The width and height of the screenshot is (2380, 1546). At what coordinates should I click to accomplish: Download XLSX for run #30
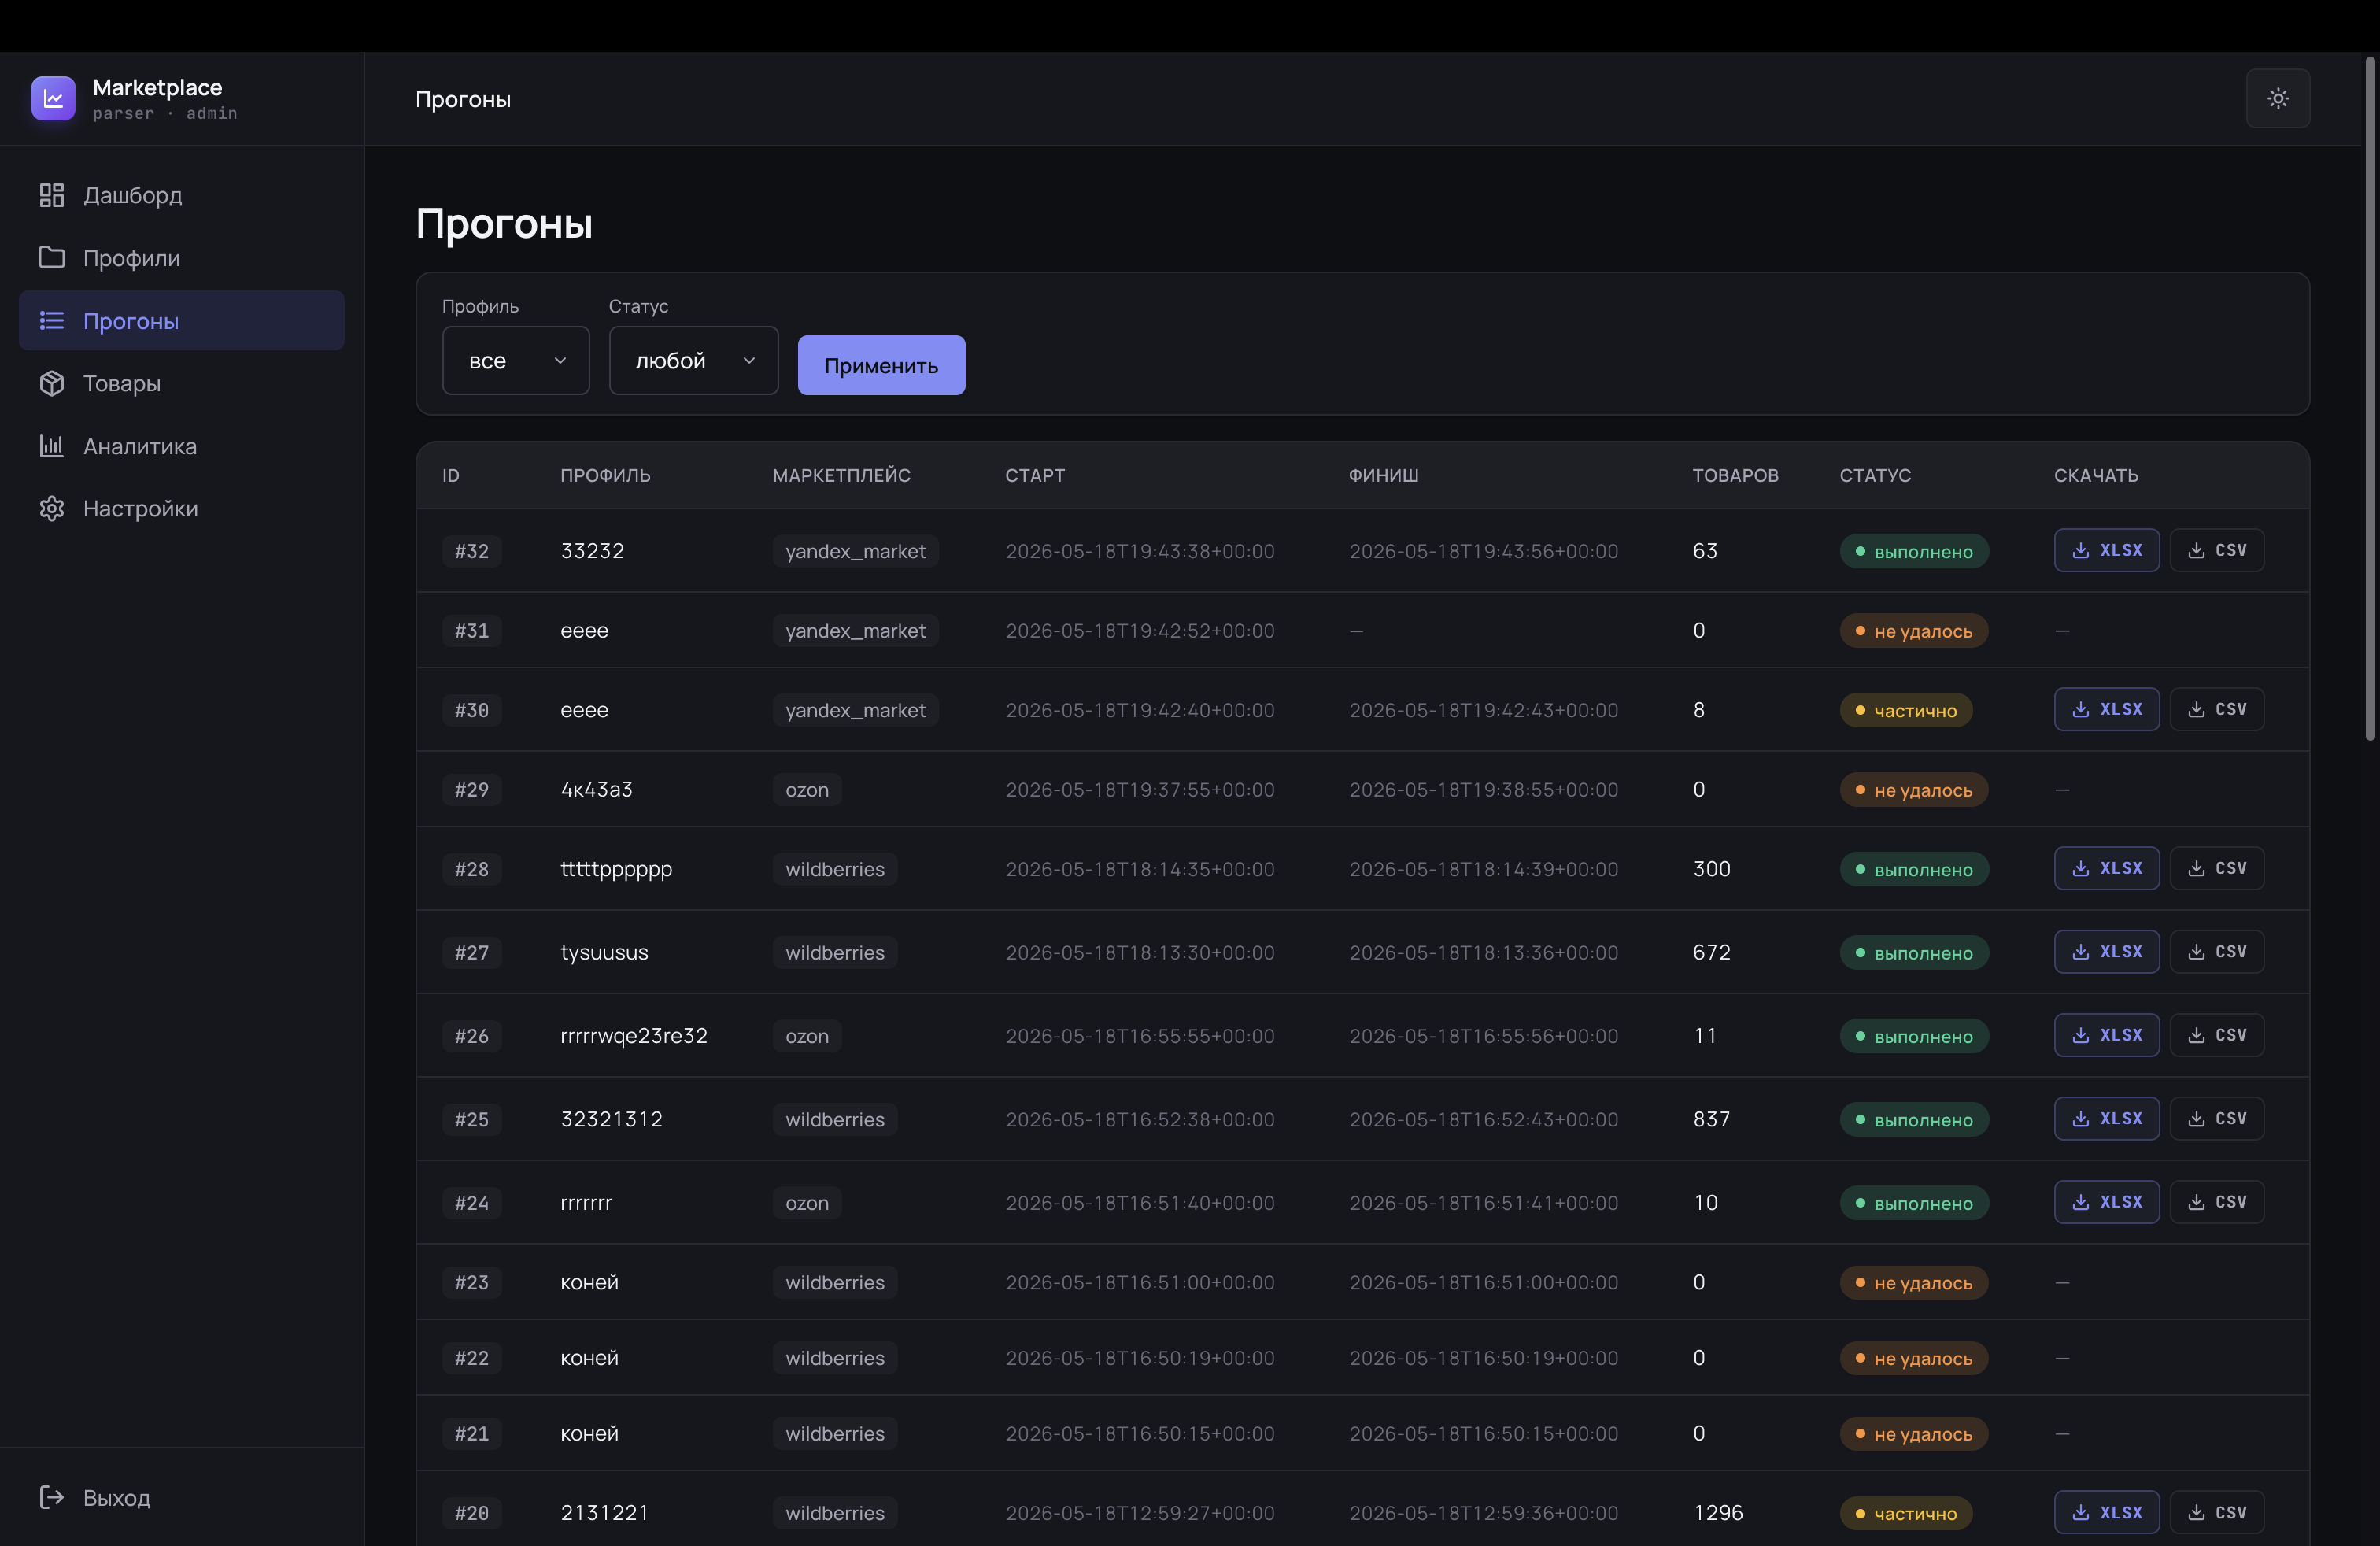(x=2106, y=709)
